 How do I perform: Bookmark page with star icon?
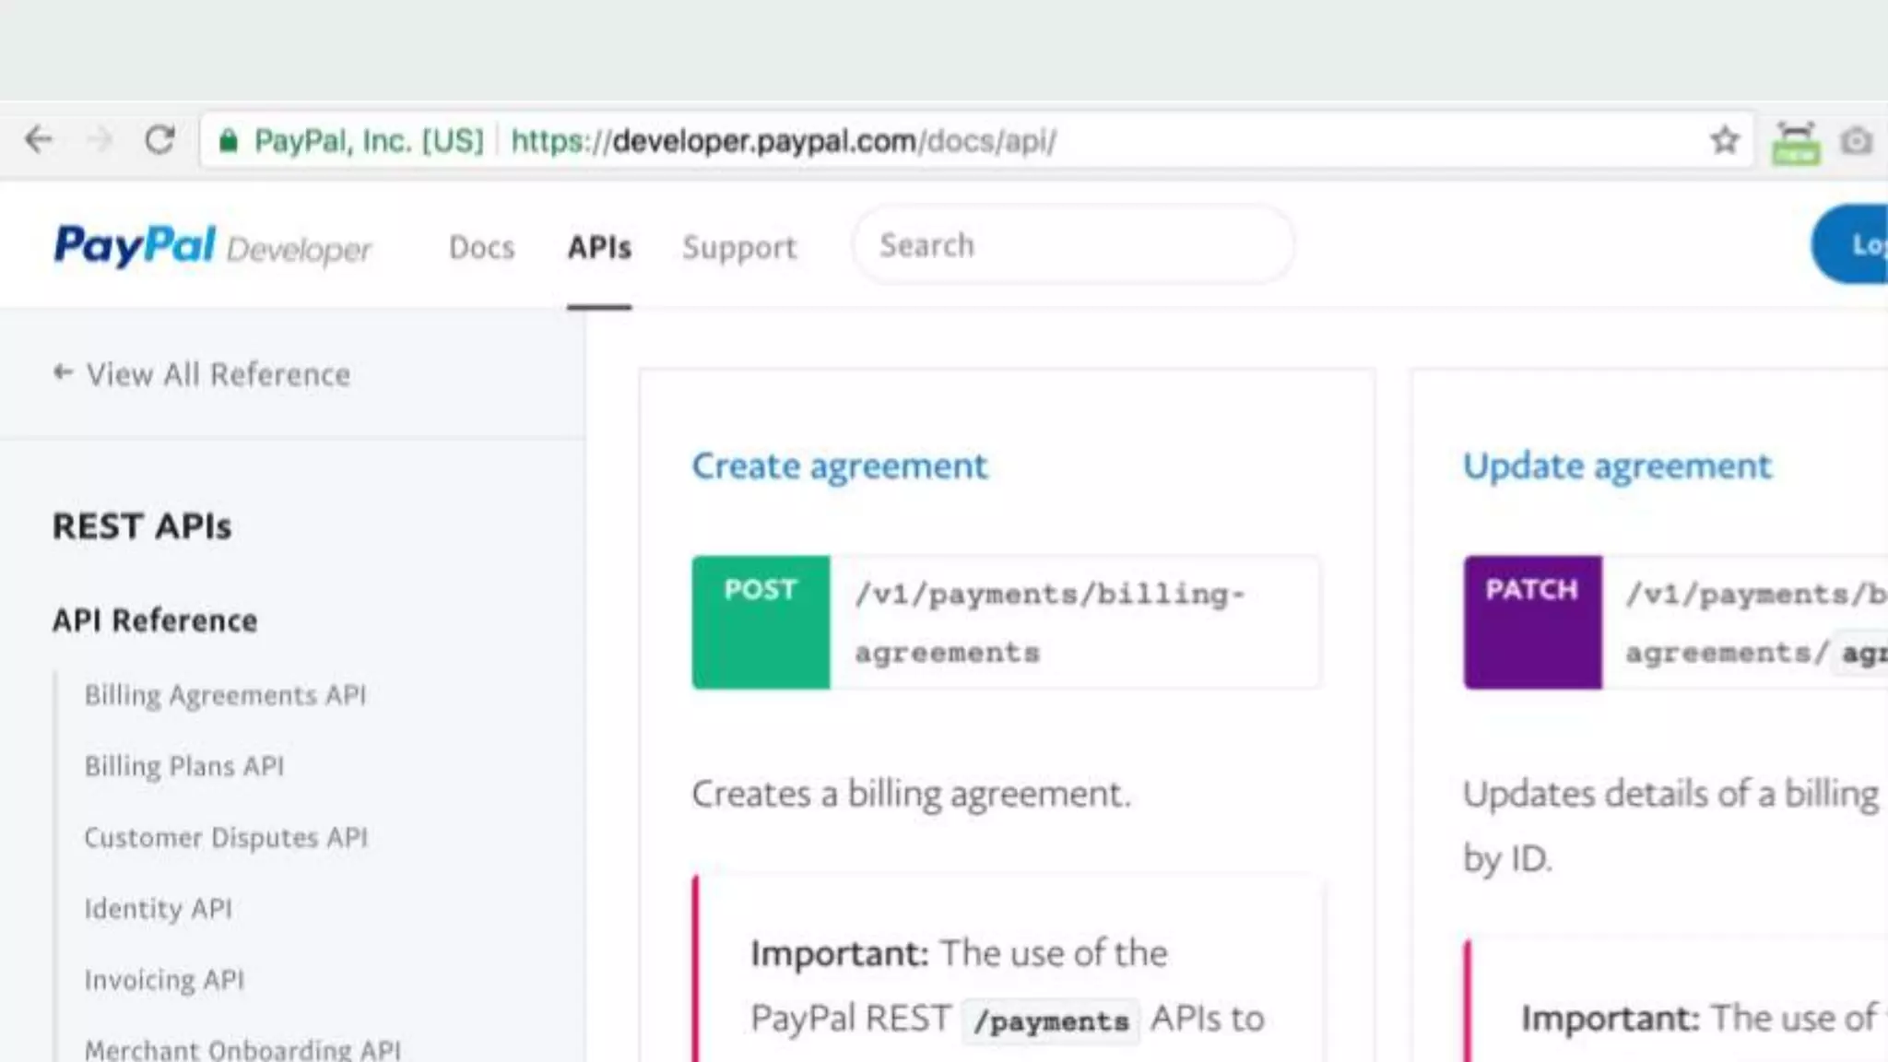1724,141
